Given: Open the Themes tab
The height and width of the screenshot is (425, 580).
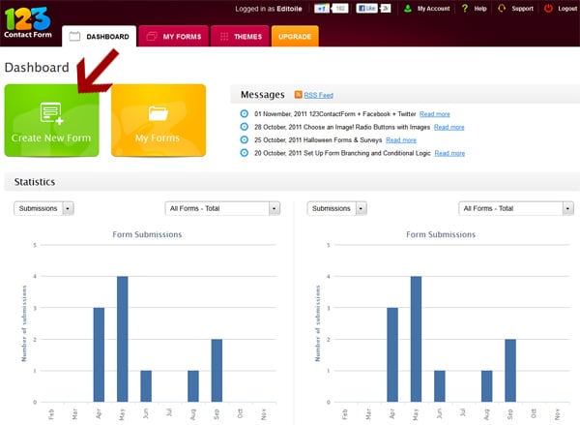Looking at the screenshot, I should pos(240,37).
